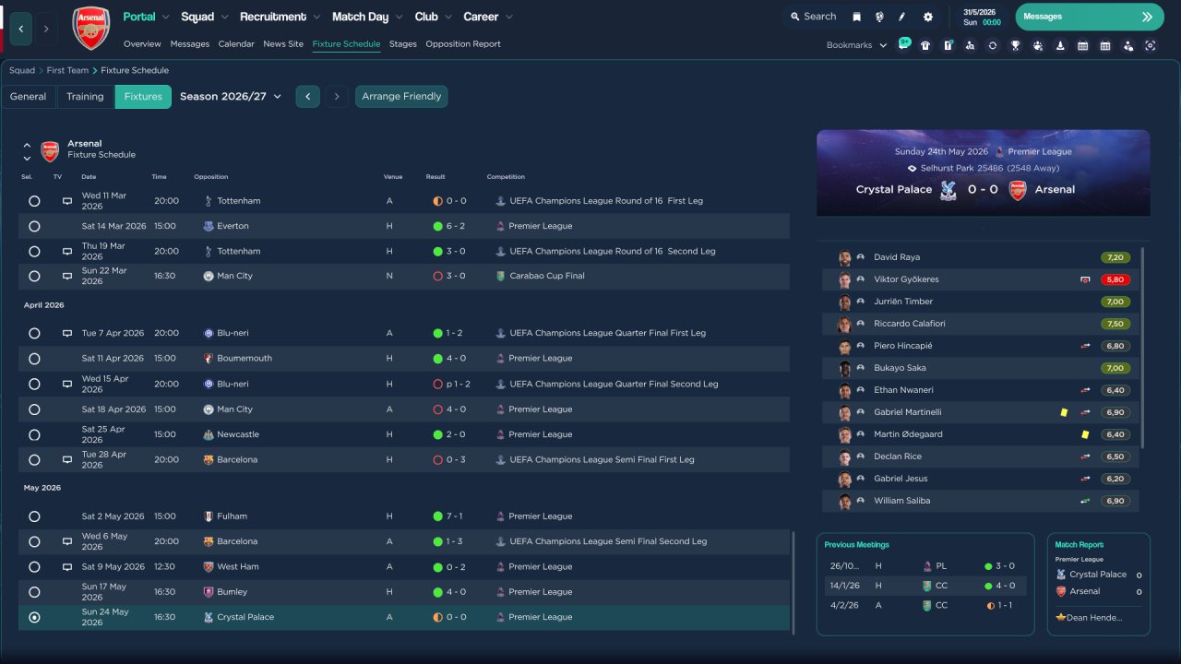Select the Burnley fixture radio button
This screenshot has height=664, width=1181.
click(x=34, y=592)
